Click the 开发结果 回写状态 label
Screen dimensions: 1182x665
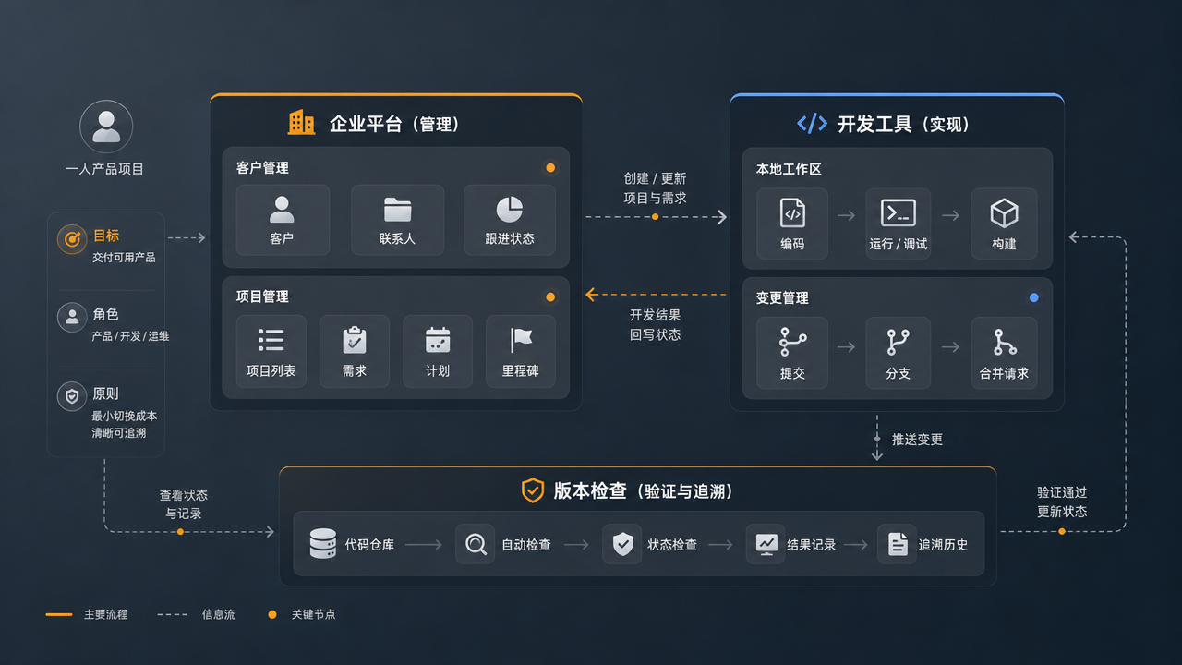pos(655,324)
